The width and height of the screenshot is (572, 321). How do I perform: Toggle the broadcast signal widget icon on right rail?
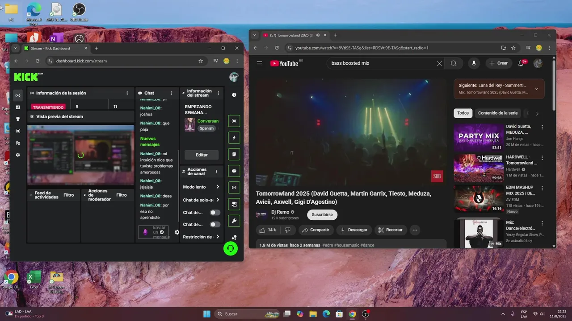(234, 187)
